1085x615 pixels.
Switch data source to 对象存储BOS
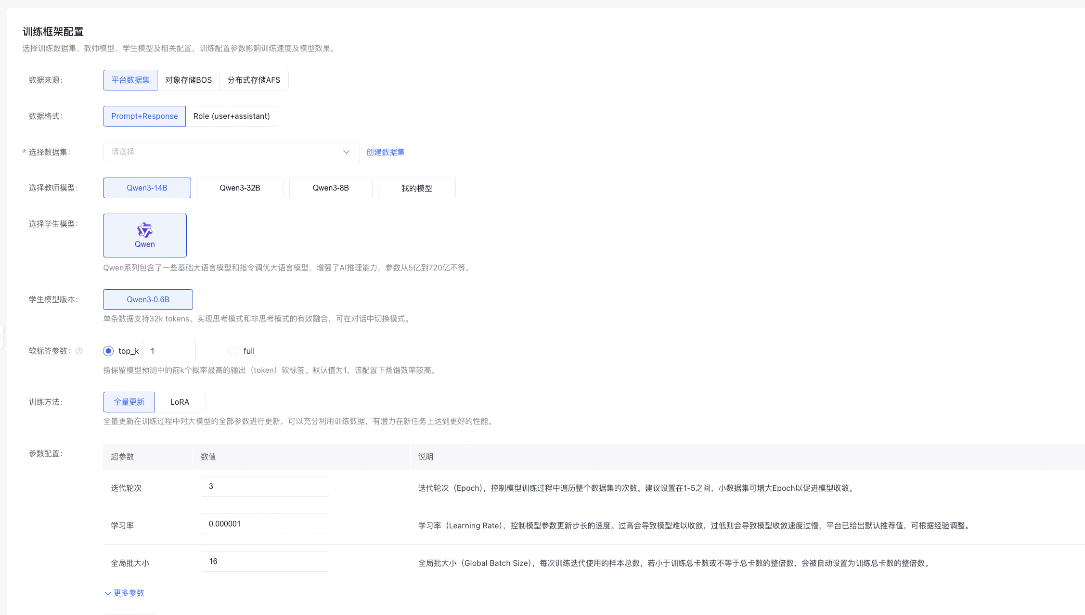188,80
